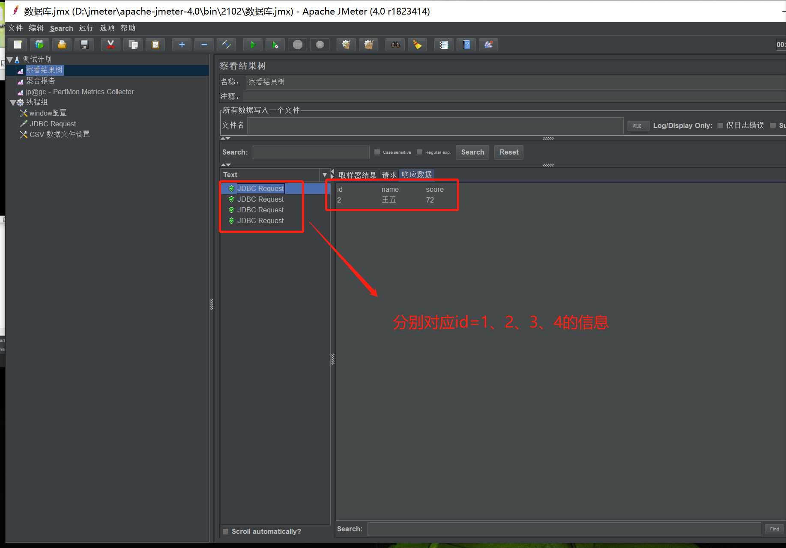
Task: Switch to the 取样器结果 tab
Action: (x=357, y=175)
